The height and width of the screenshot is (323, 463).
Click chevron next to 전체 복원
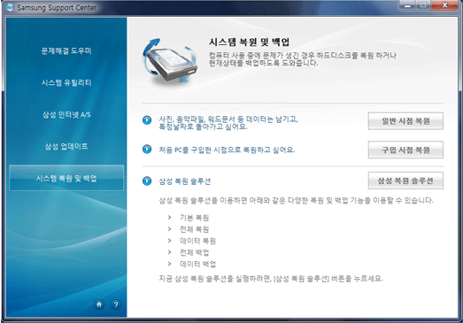(169, 229)
